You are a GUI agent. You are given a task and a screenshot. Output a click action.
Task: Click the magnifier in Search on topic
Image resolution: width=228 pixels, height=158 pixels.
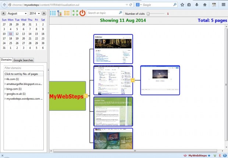(x=120, y=12)
